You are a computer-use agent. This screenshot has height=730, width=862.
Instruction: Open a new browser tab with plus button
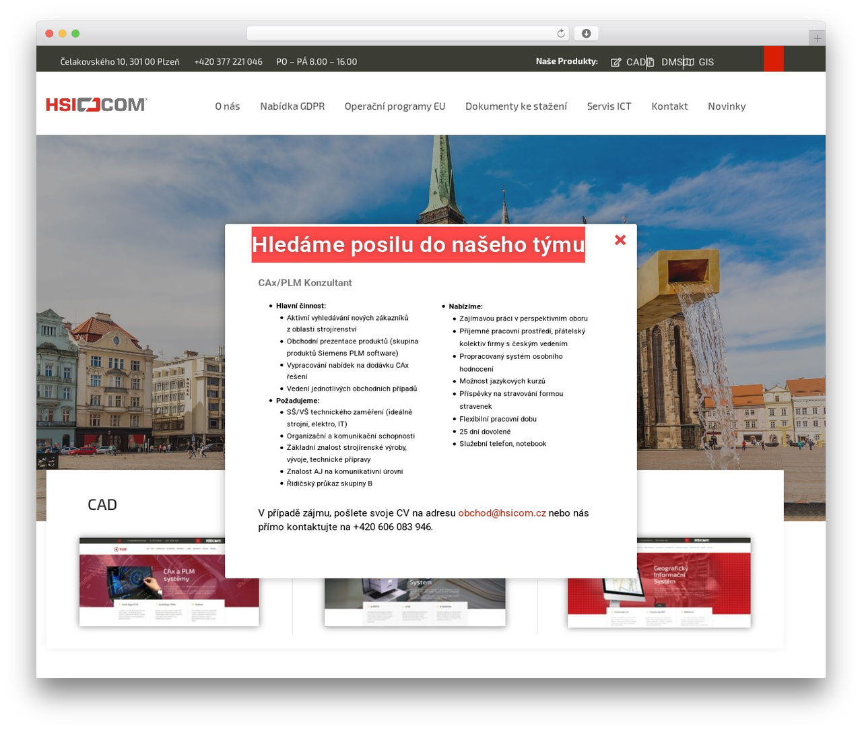tap(817, 38)
